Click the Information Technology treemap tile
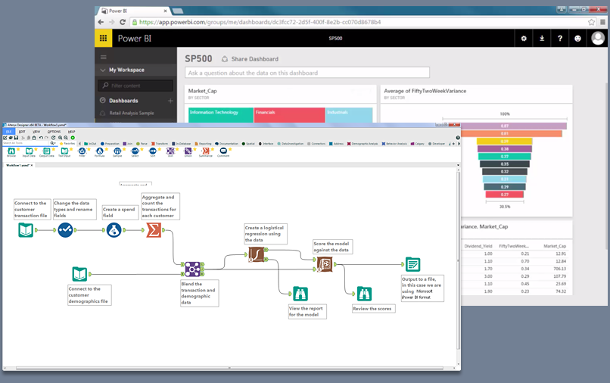This screenshot has width=610, height=383. (221, 115)
